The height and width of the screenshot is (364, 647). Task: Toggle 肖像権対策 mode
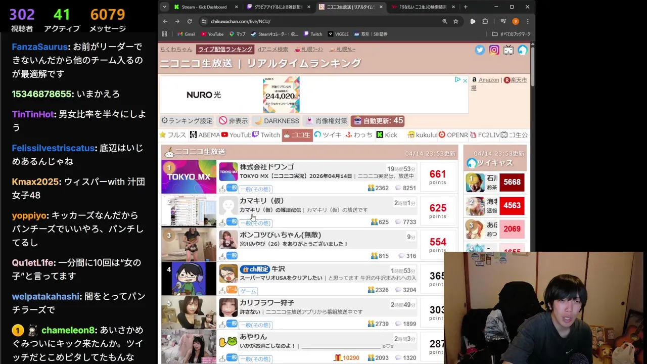click(x=327, y=121)
